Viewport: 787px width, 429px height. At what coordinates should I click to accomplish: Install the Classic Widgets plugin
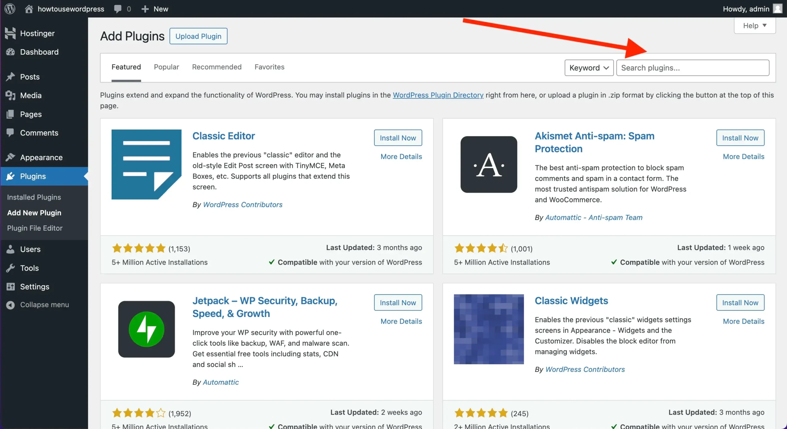click(x=740, y=302)
